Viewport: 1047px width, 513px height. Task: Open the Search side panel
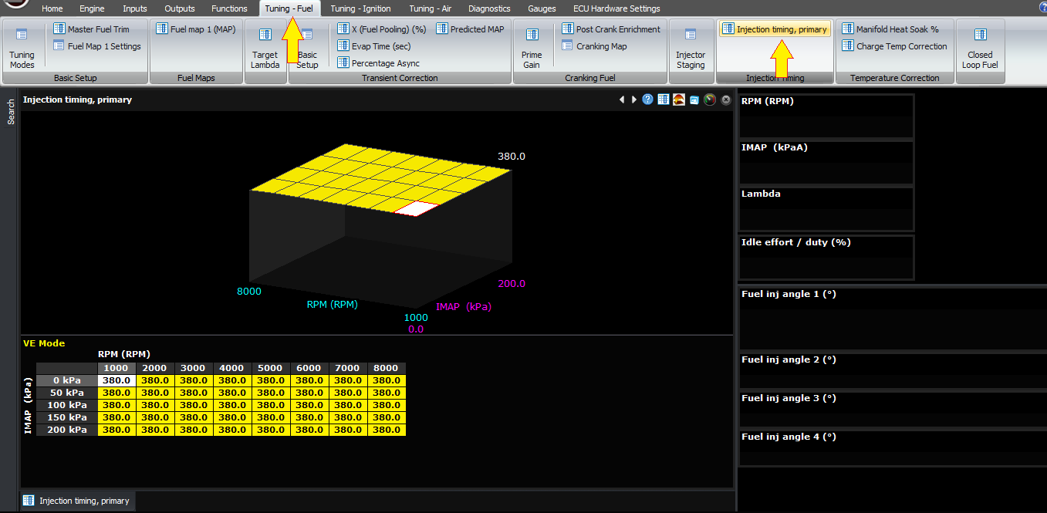click(x=11, y=112)
